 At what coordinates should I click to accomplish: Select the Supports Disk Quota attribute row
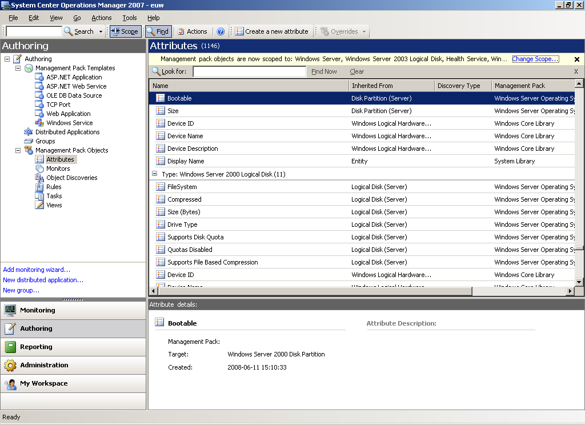point(362,237)
